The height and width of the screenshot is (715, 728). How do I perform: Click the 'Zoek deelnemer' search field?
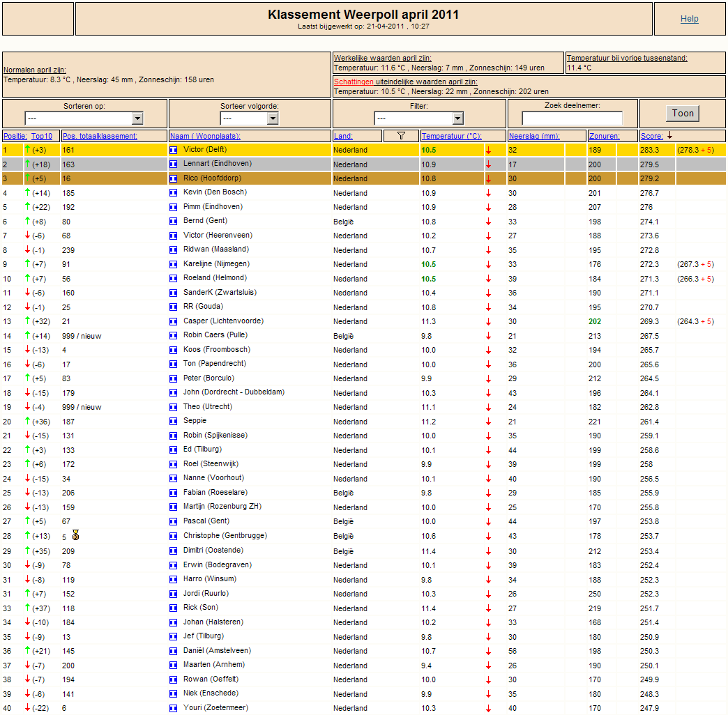pyautogui.click(x=572, y=118)
